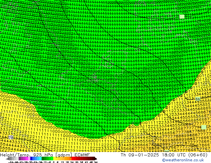Screen dimensions: 211x163
Task: Select the cyan swatch on the temperature legend
Action: (x=40, y=159)
